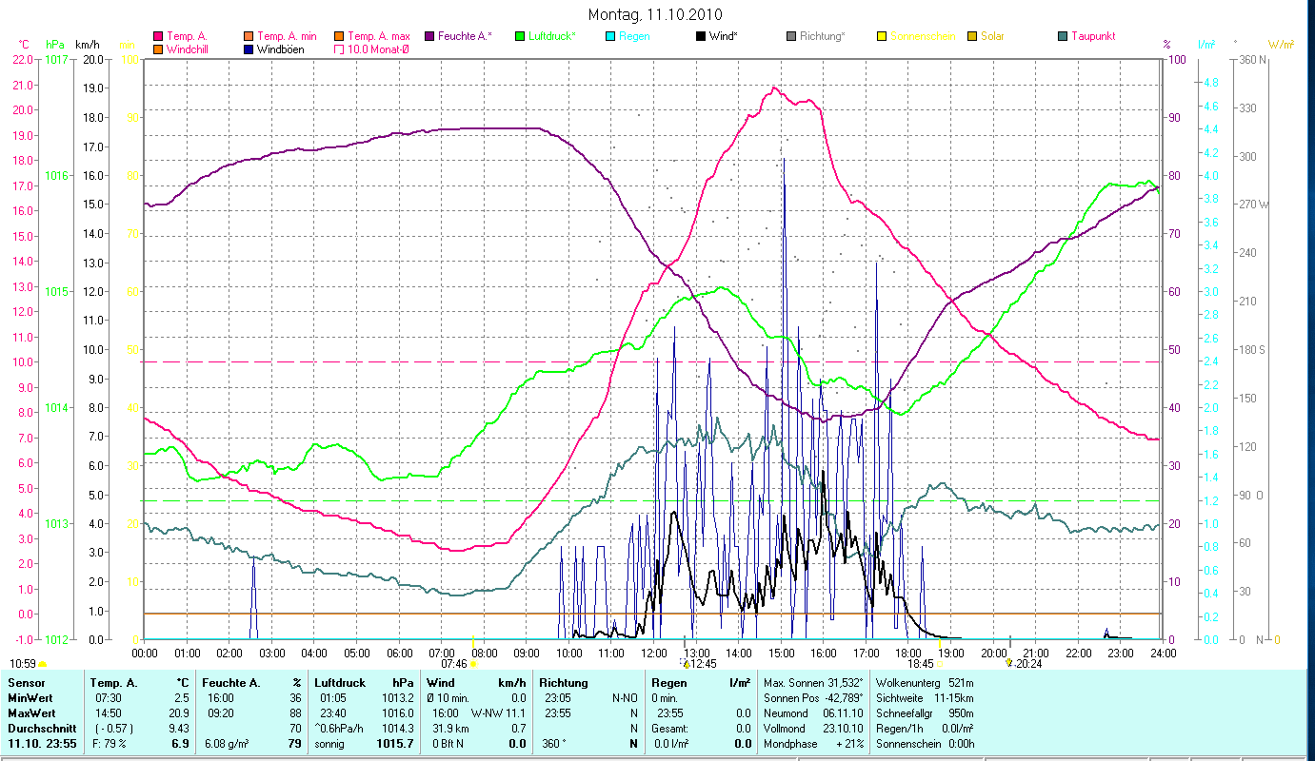Toggle the Windchill legend entry

click(158, 49)
